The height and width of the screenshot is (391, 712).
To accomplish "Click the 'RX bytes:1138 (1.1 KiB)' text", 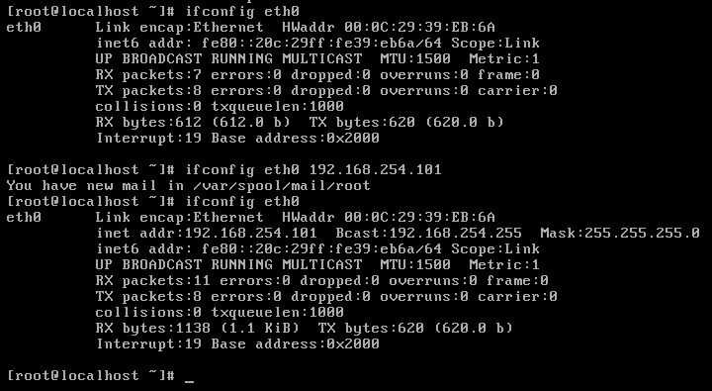I will [198, 328].
